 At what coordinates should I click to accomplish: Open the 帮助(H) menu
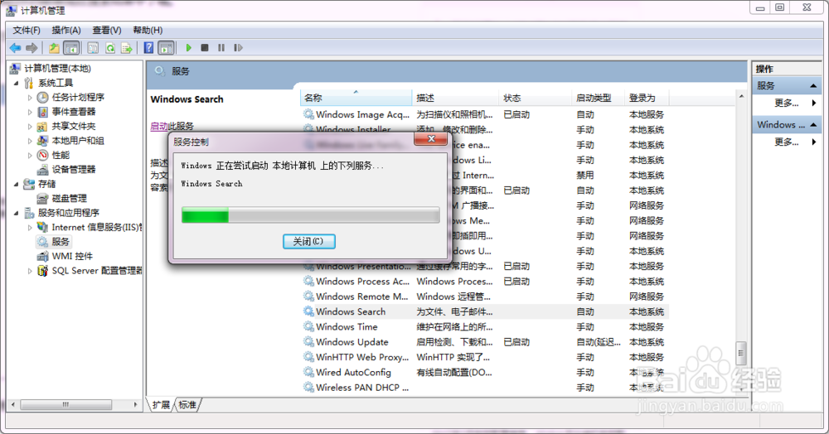[x=148, y=30]
